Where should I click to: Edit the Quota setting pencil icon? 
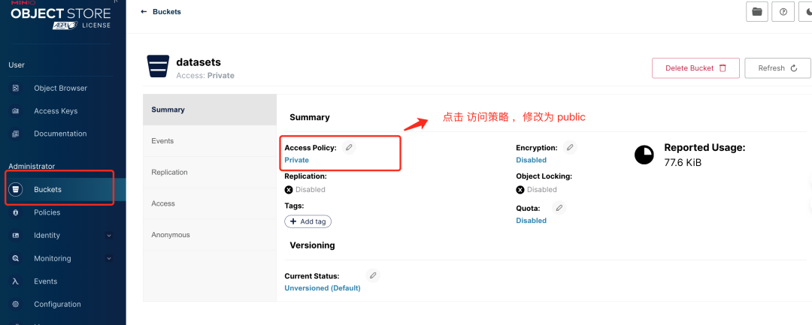point(559,208)
